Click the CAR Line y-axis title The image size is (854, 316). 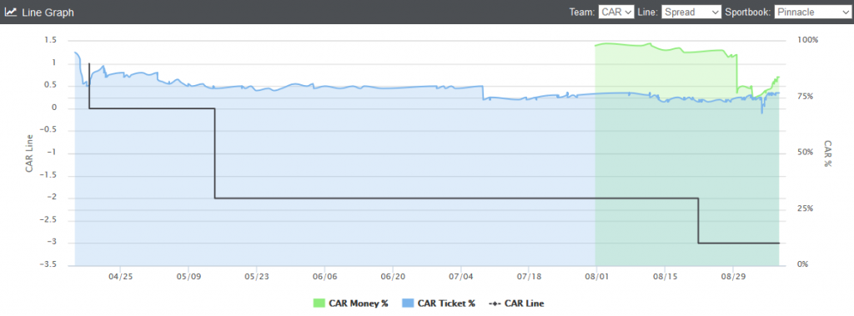28,153
